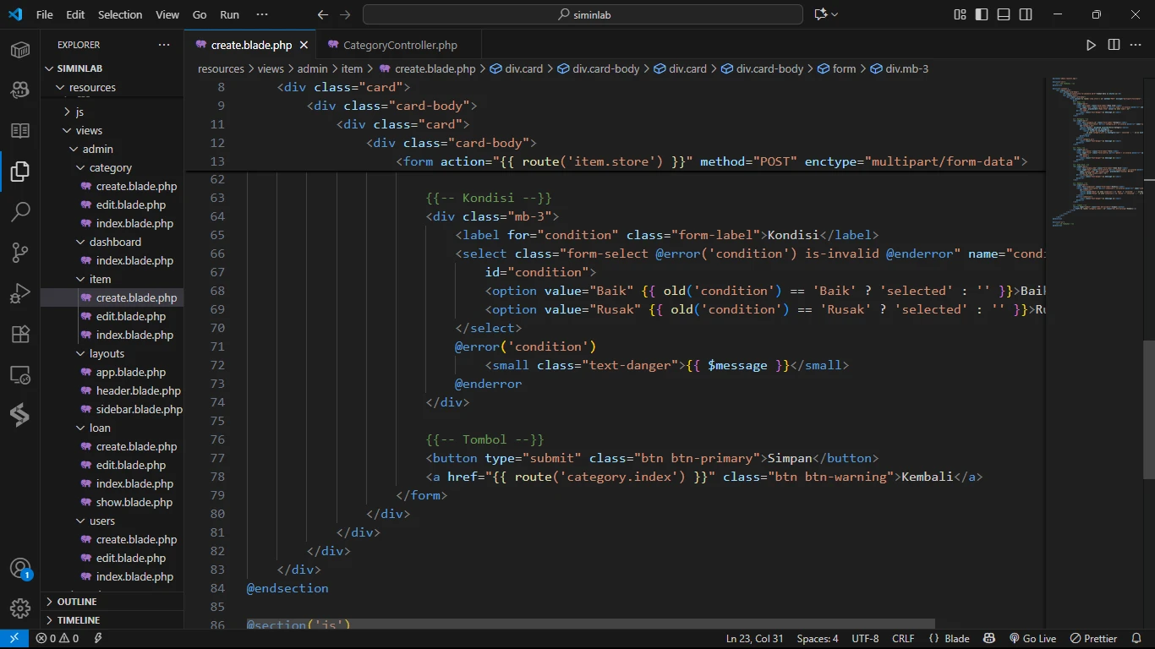Screen dimensions: 1155x649
Task: Toggle the bottom Panel layout button
Action: coord(1004,14)
